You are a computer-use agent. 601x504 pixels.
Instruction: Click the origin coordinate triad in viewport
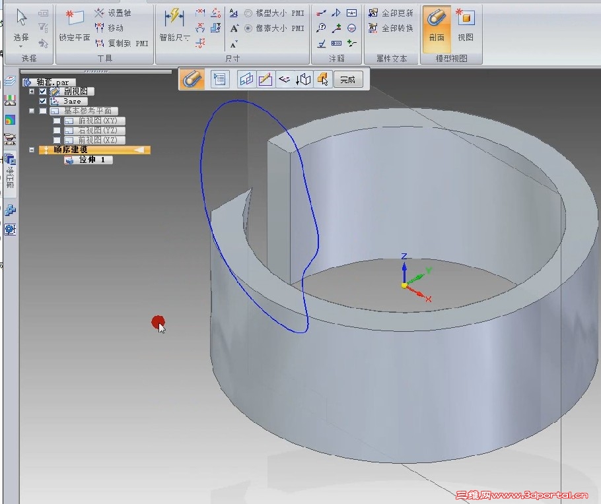[x=416, y=278]
